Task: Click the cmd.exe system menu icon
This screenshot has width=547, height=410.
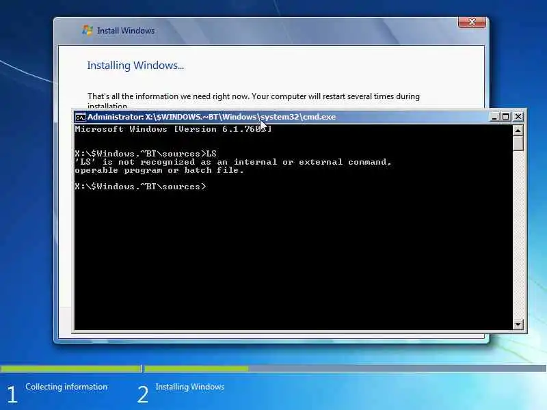Action: [80, 117]
